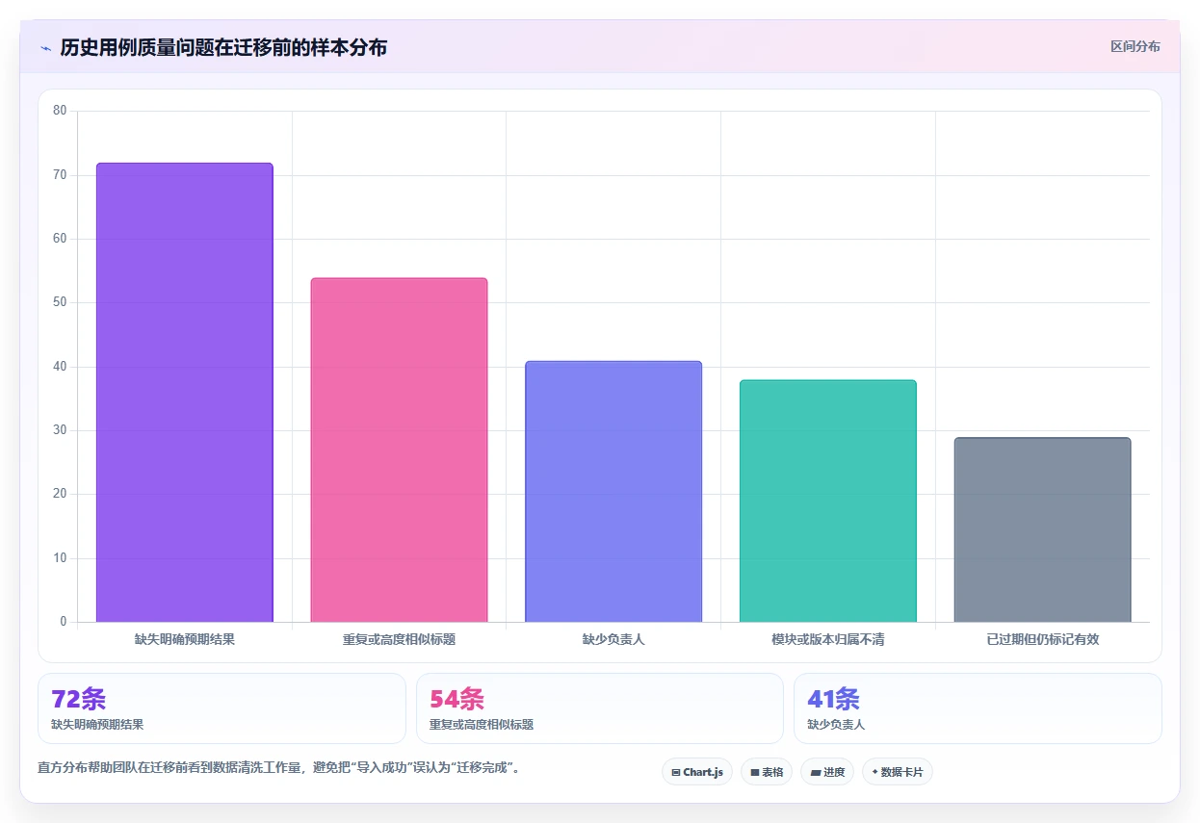Click the footer note starting 直方分布帮助团队
This screenshot has width=1200, height=823.
tap(279, 768)
